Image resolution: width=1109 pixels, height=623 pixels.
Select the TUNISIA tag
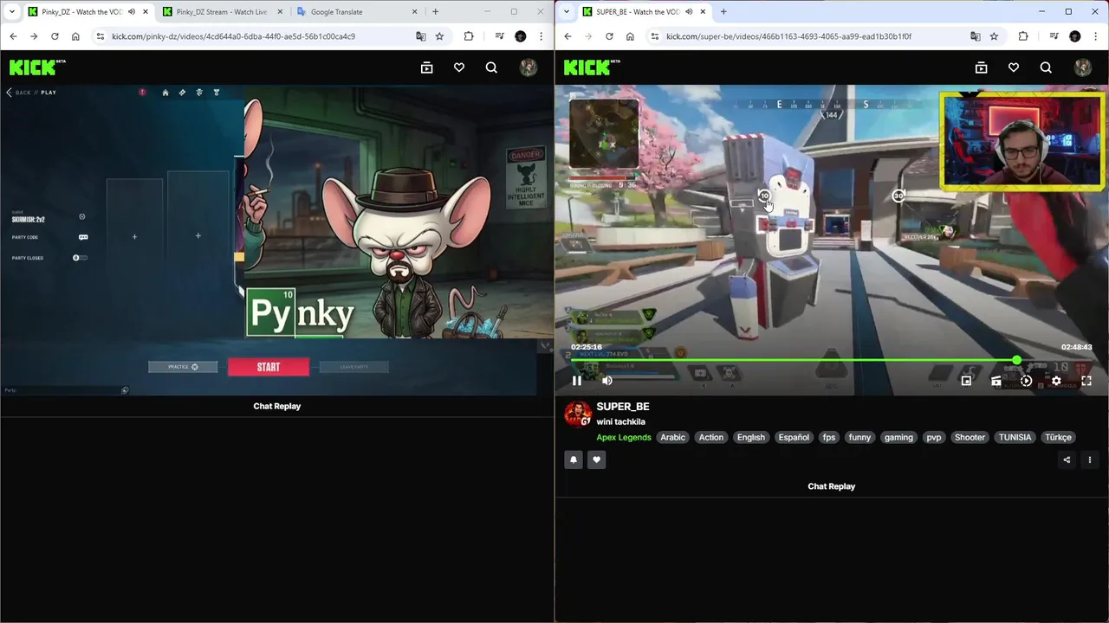(1015, 437)
